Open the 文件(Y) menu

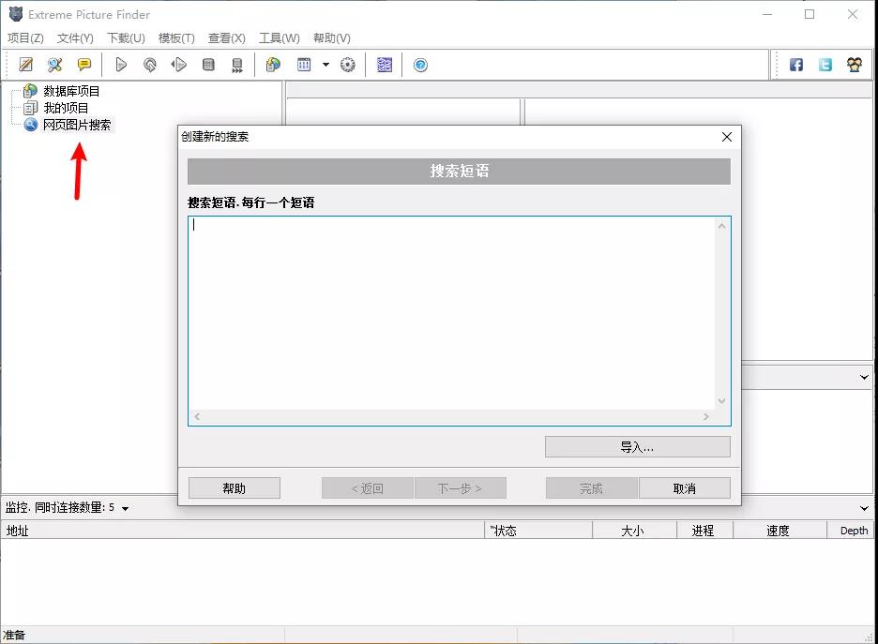[x=75, y=38]
